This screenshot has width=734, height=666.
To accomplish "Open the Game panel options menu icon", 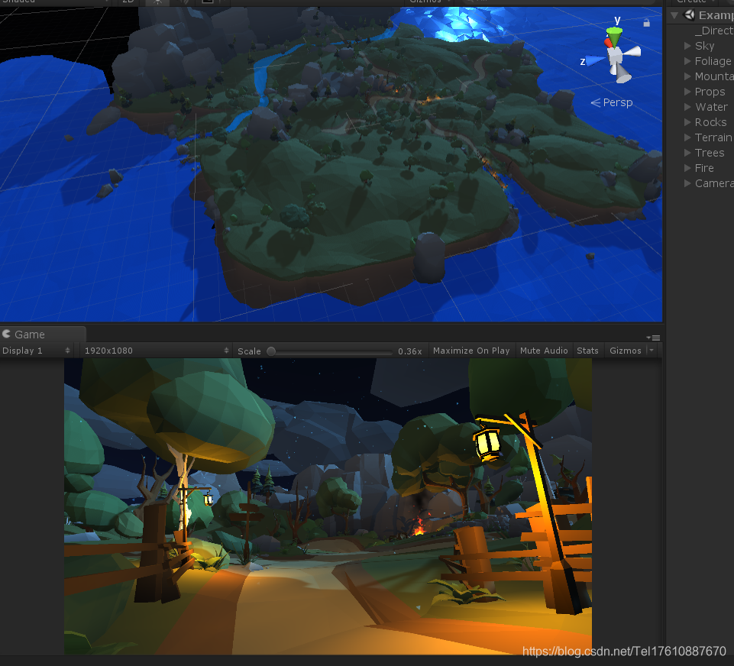I will tap(654, 338).
